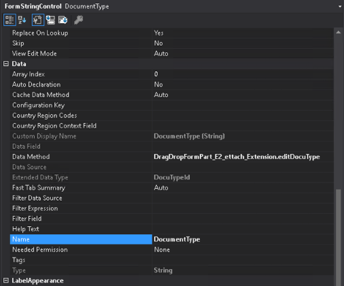Viewport: 344px width, 286px height.
Task: Switch to Categorized view icon
Action: [x=10, y=20]
